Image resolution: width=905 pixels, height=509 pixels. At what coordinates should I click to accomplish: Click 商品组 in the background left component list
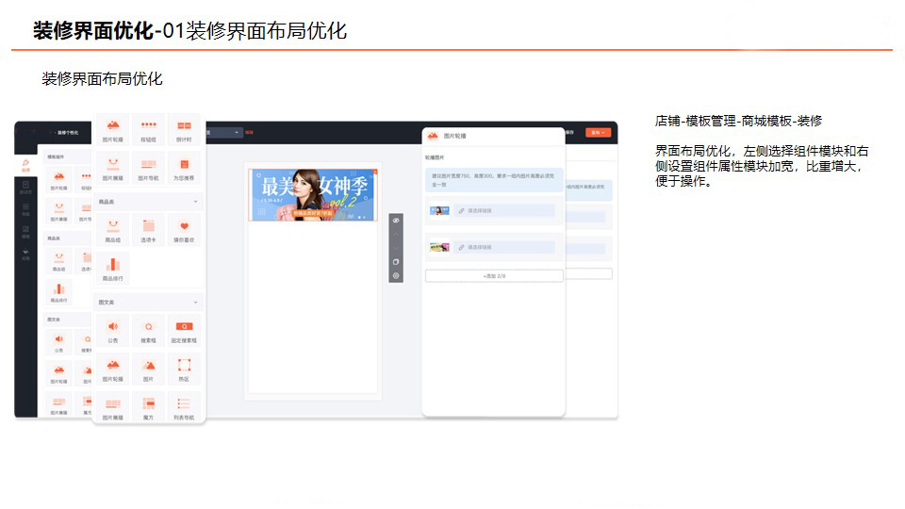coord(58,261)
